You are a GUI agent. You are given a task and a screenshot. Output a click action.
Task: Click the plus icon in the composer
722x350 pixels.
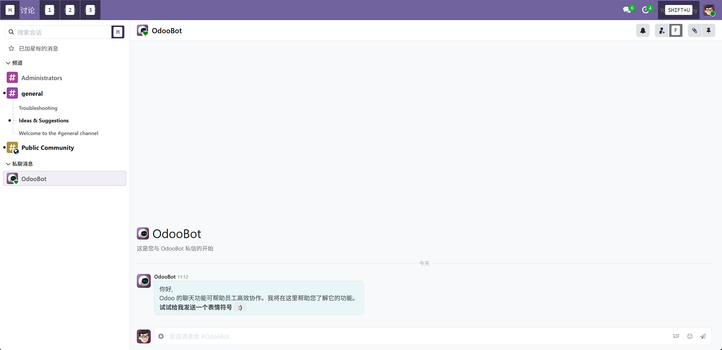click(161, 336)
